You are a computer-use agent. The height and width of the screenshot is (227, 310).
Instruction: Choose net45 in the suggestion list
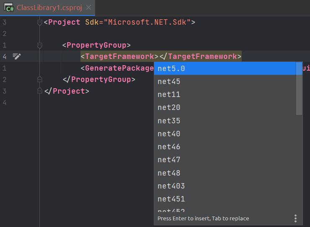coord(169,82)
